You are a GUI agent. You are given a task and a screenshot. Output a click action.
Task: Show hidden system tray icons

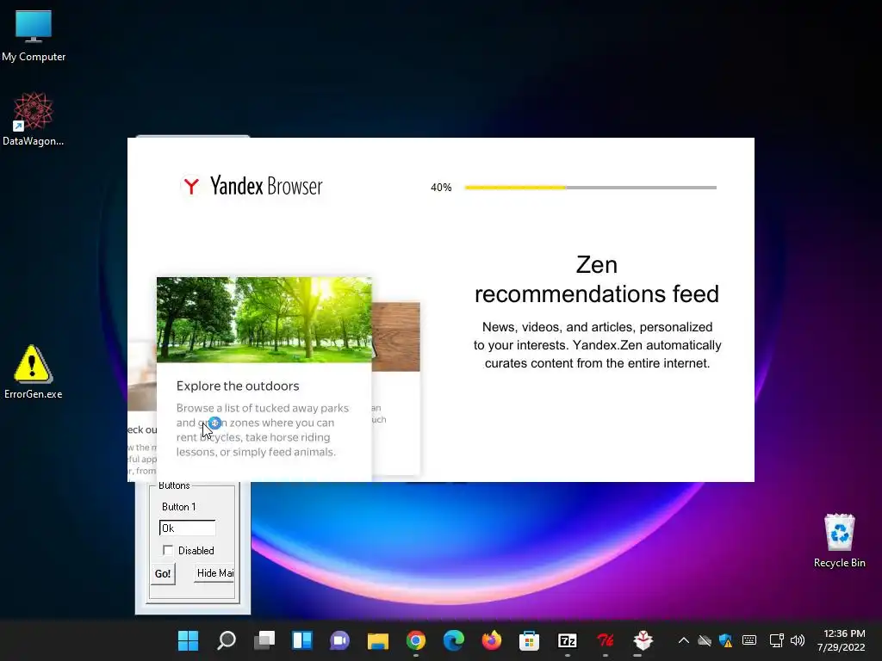point(683,640)
